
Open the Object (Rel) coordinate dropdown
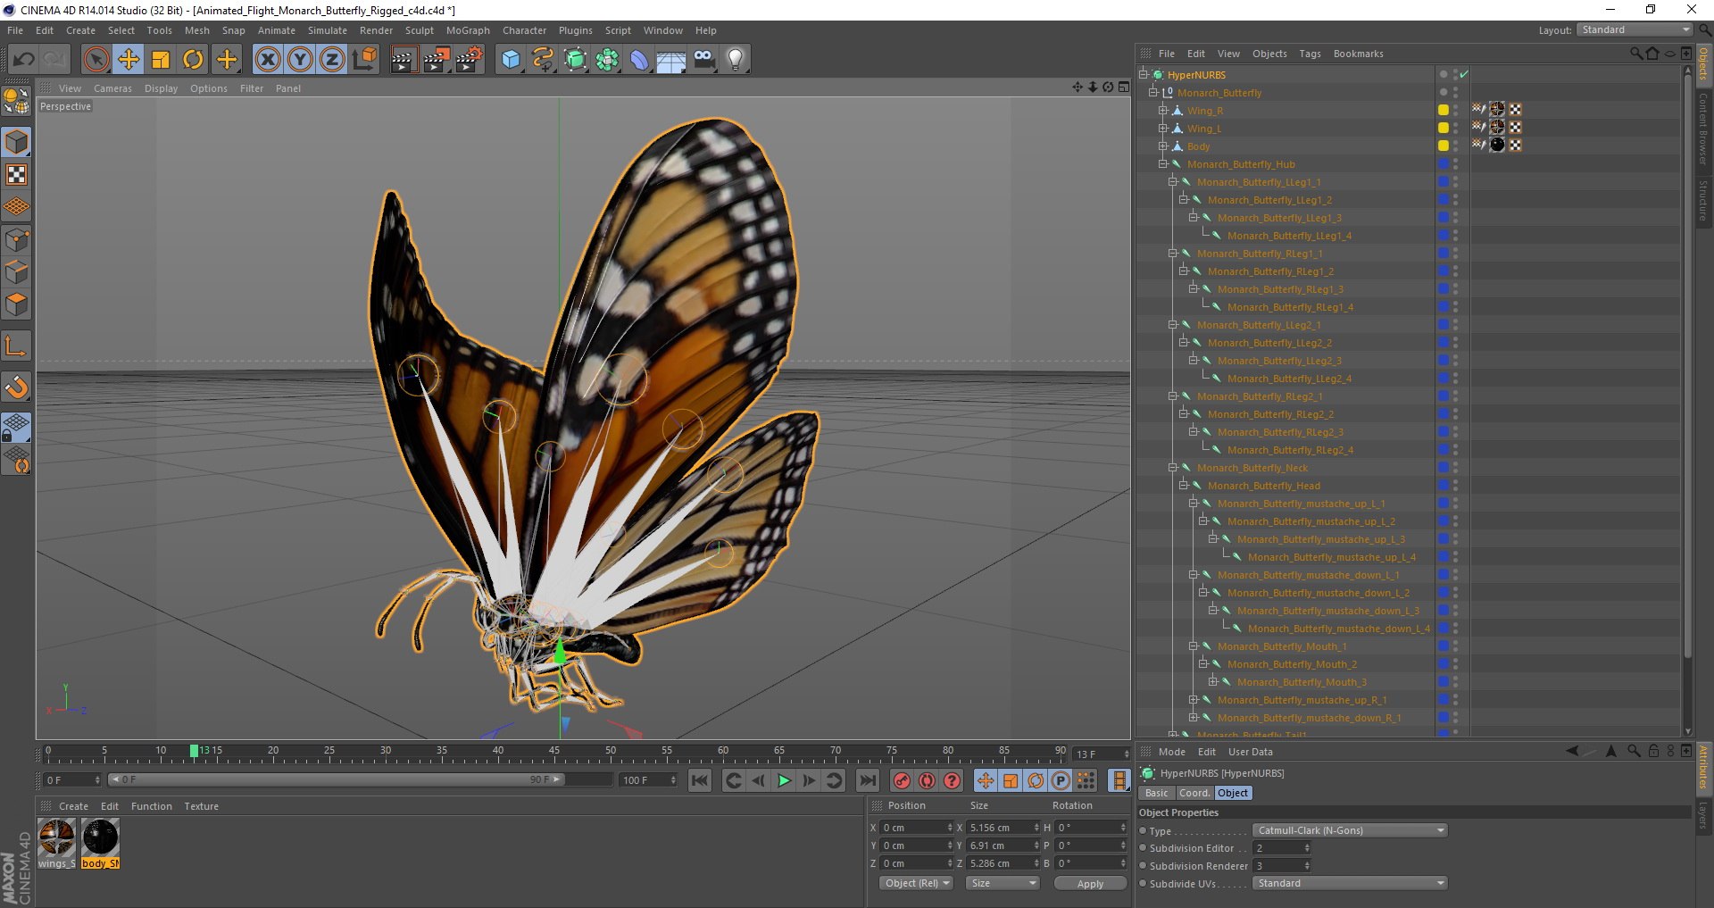[917, 883]
